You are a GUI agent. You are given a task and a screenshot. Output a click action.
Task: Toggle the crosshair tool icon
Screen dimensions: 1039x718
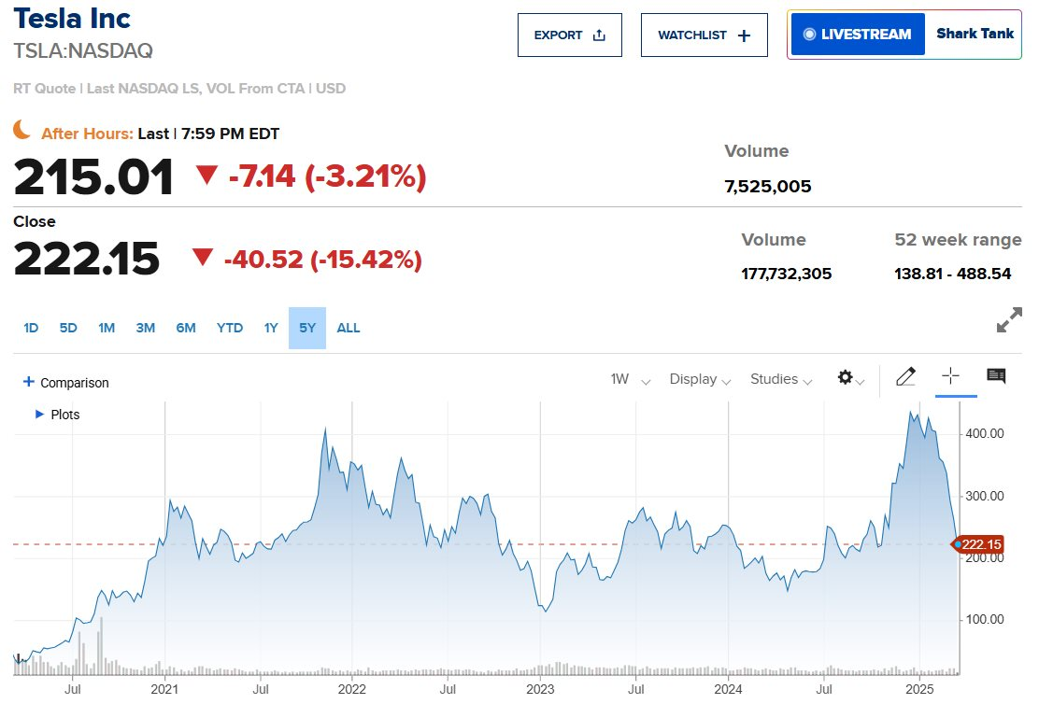point(950,376)
